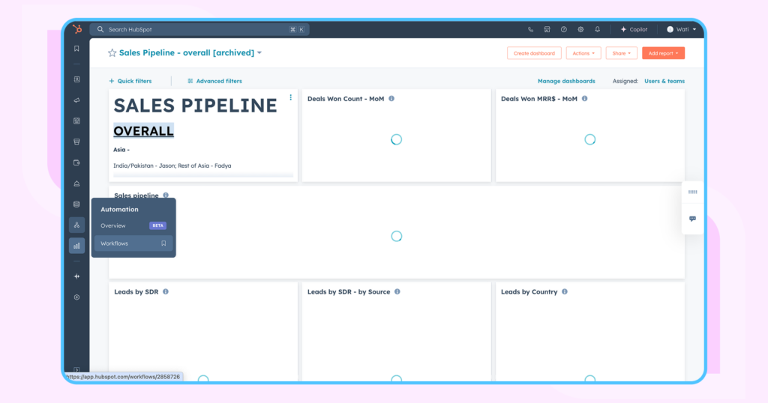Click Create dashboard button

pos(534,53)
